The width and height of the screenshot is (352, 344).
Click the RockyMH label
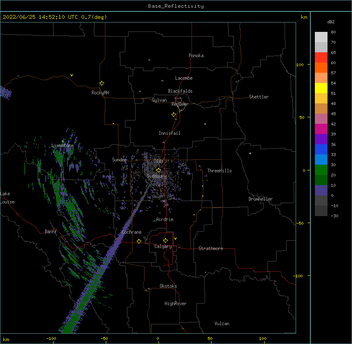pyautogui.click(x=100, y=93)
